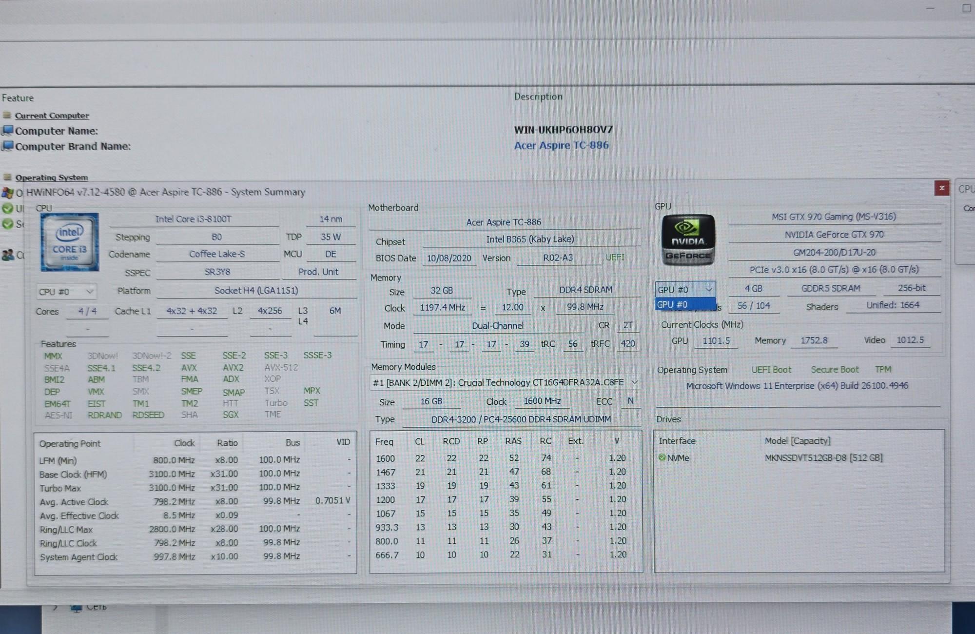Viewport: 975px width, 634px height.
Task: Close the System Summary window
Action: [x=941, y=188]
